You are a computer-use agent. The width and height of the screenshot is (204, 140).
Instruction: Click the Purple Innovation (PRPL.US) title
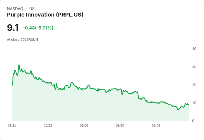45,15
